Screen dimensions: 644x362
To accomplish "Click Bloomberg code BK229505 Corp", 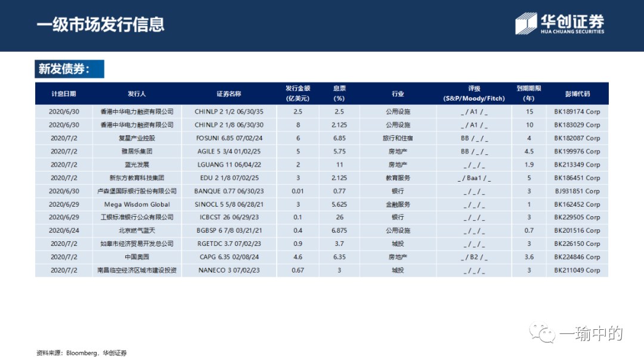I will 577,217.
